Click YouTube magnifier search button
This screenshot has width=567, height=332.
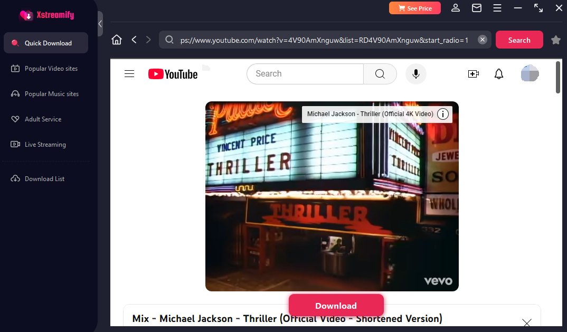coord(380,74)
